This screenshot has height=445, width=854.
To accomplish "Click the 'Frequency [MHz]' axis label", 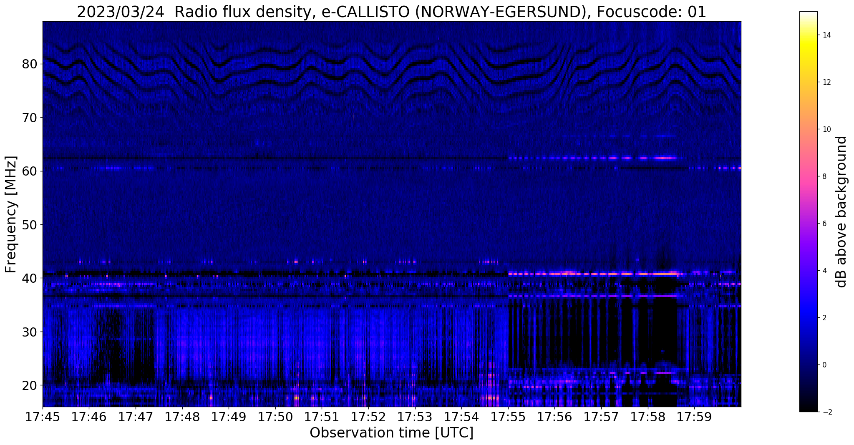I will 11,214.
